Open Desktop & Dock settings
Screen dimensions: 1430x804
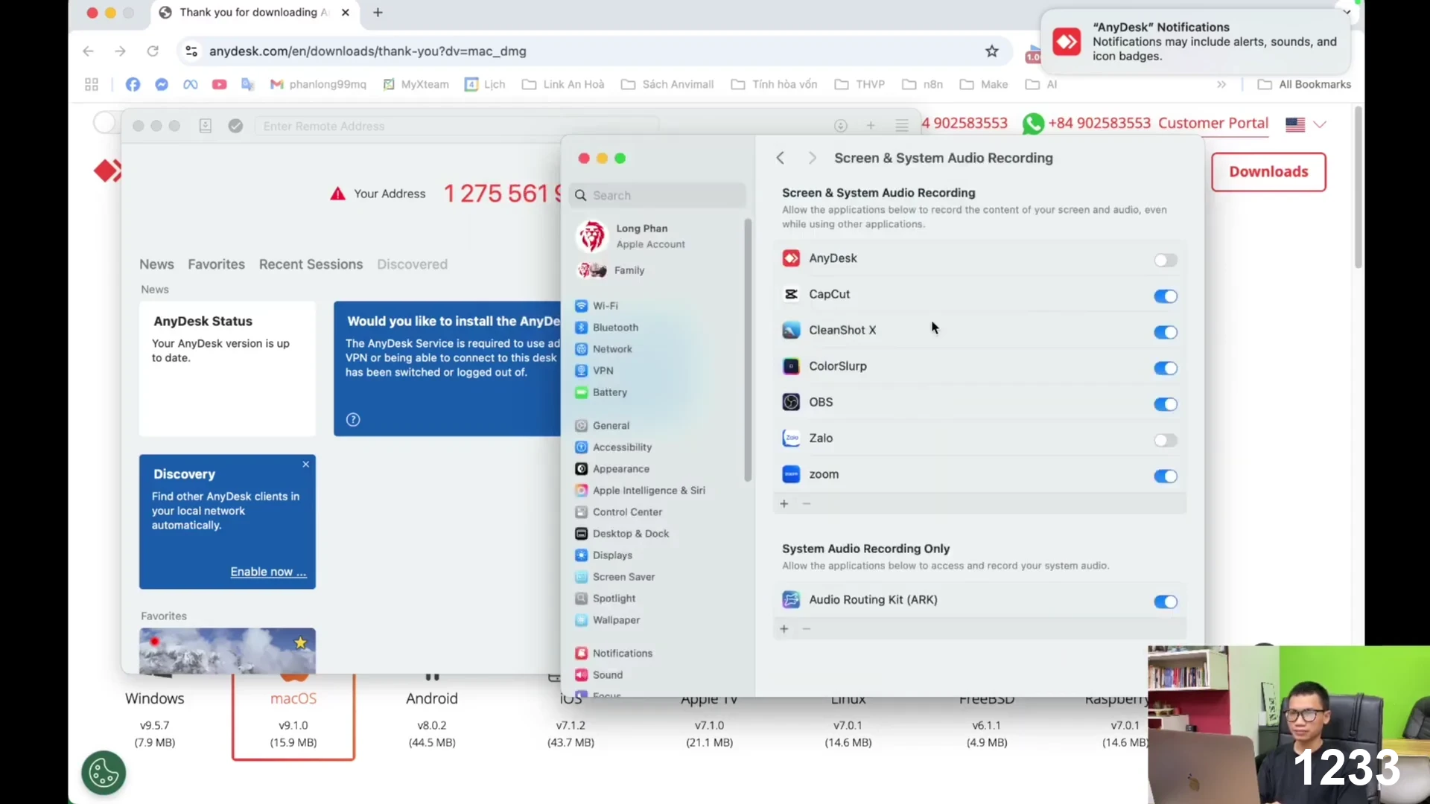pos(622,534)
